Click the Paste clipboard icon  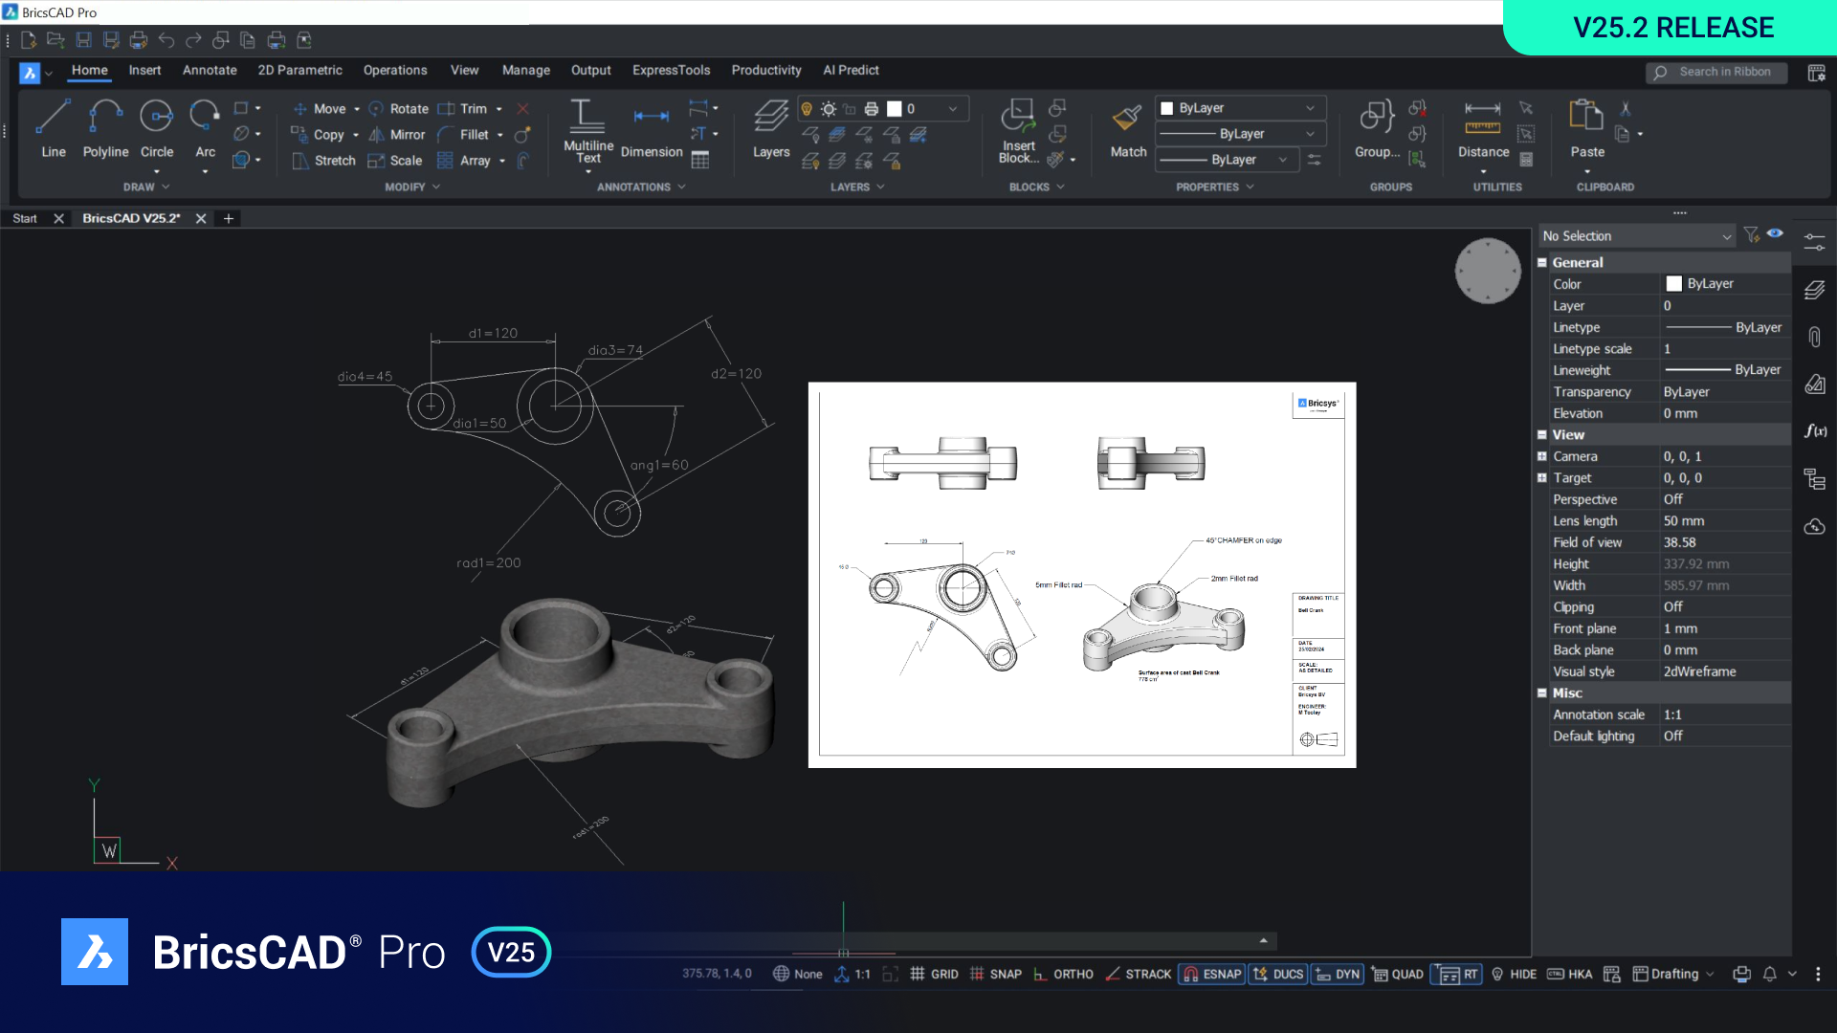pyautogui.click(x=1586, y=117)
